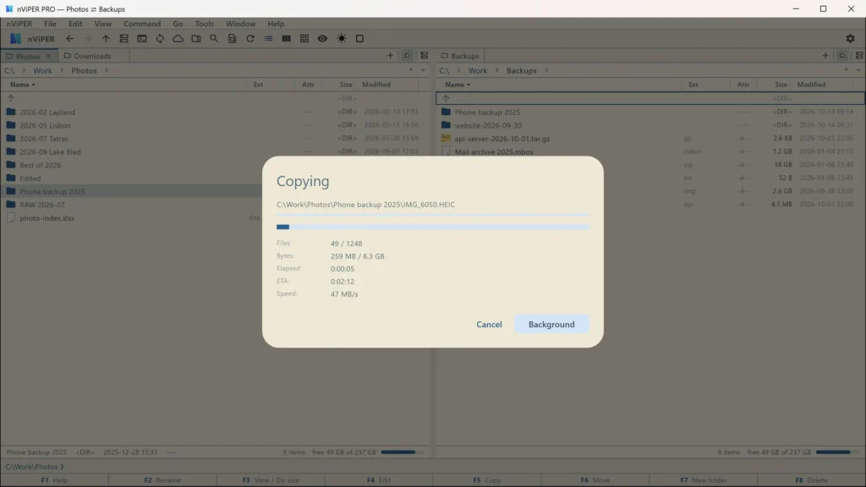Open the settings gear icon
Screen dimensions: 866x487
click(x=850, y=39)
